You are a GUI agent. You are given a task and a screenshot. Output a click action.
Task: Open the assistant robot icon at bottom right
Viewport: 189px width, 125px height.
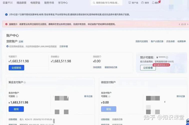click(x=187, y=122)
